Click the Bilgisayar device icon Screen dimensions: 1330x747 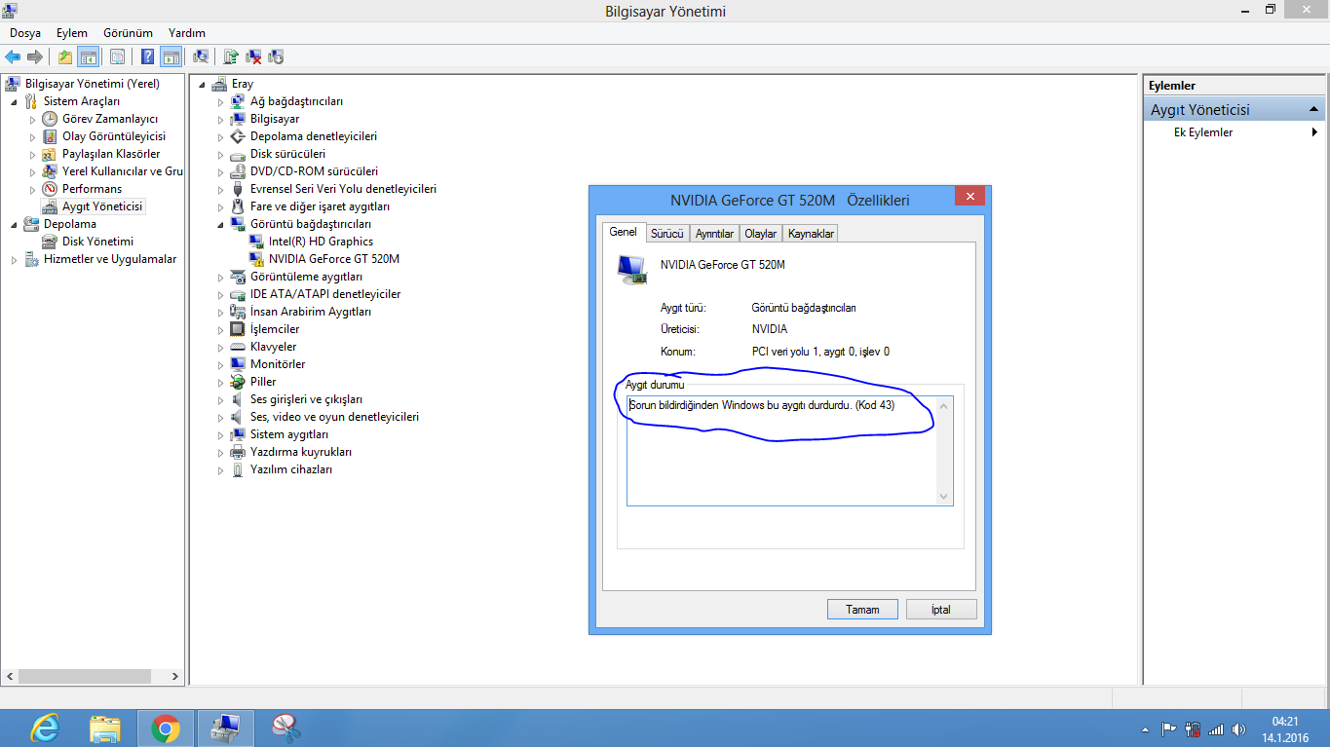click(x=238, y=119)
